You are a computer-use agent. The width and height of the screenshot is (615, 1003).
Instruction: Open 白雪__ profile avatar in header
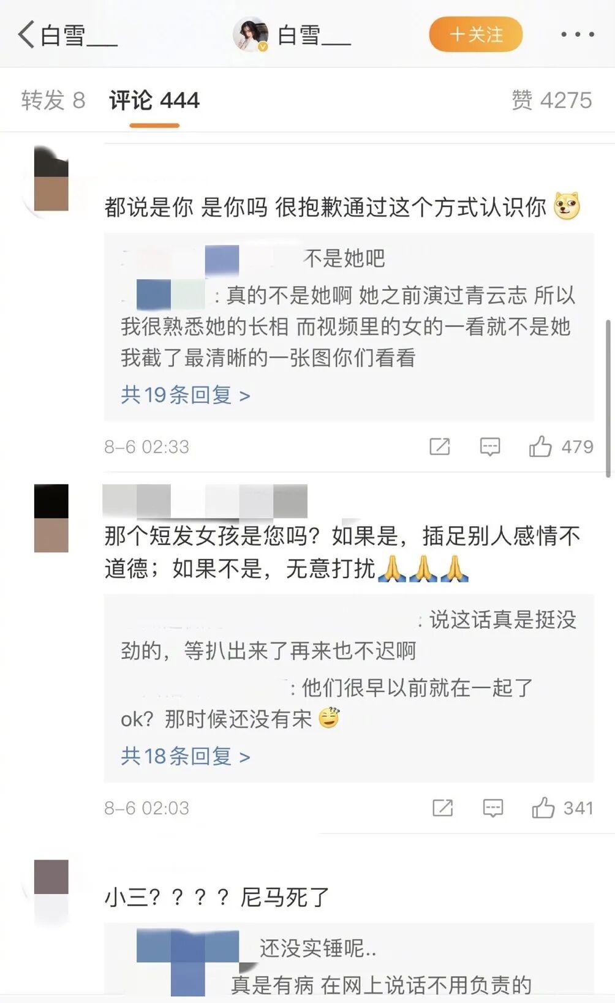(251, 34)
